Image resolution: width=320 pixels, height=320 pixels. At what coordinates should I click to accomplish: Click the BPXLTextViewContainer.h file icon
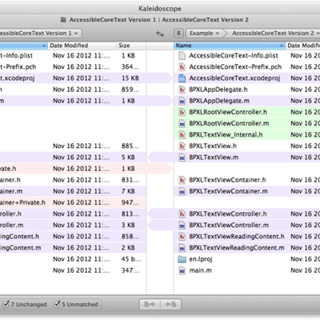(182, 180)
